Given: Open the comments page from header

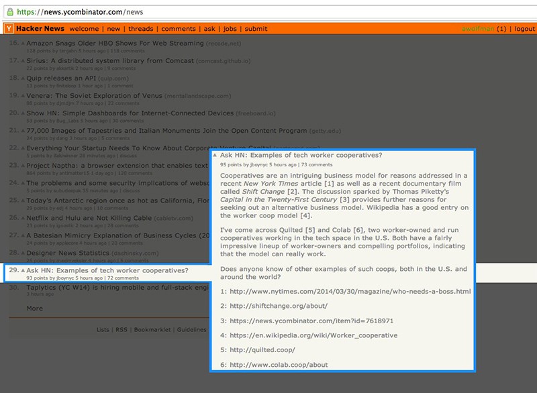Looking at the screenshot, I should pyautogui.click(x=179, y=29).
